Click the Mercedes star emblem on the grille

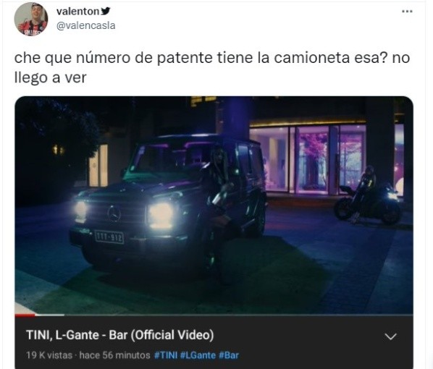pyautogui.click(x=114, y=213)
